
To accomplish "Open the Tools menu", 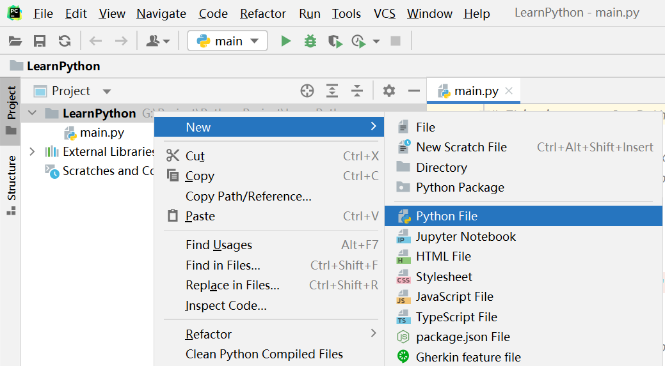I will point(346,13).
